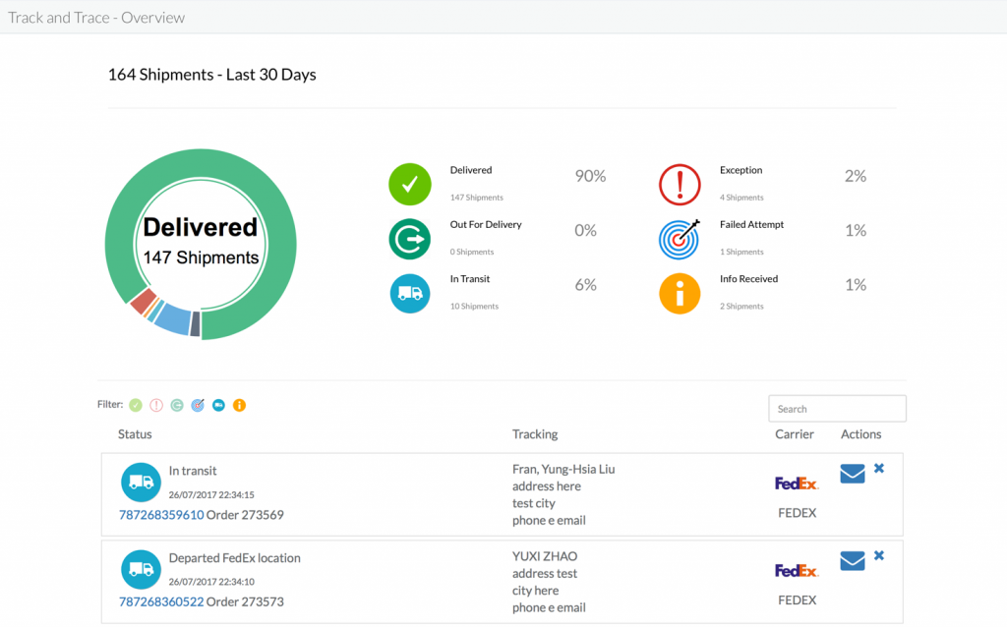Toggle the Exception filter icon
This screenshot has width=1007, height=627.
click(156, 405)
